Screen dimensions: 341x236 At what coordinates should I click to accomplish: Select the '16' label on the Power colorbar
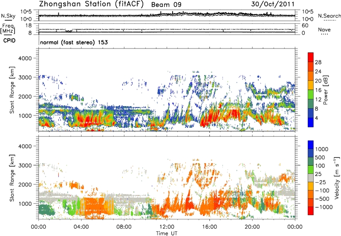point(318,90)
